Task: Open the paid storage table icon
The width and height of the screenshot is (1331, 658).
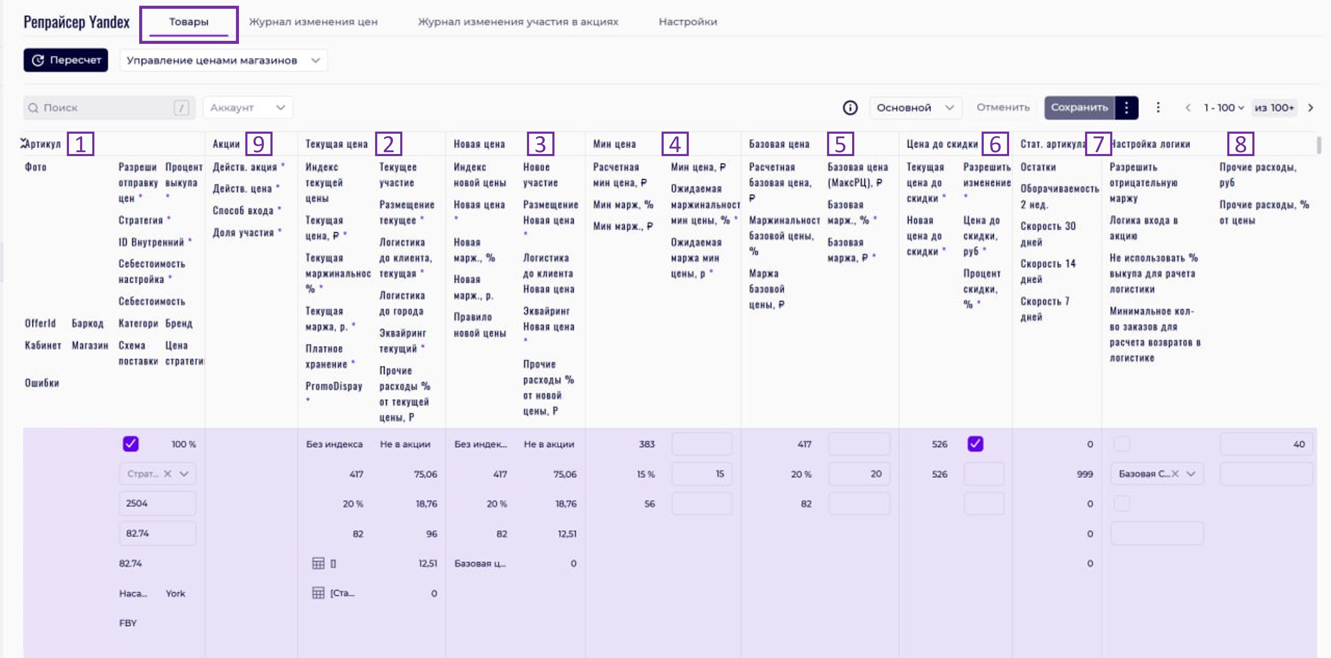Action: pos(318,563)
